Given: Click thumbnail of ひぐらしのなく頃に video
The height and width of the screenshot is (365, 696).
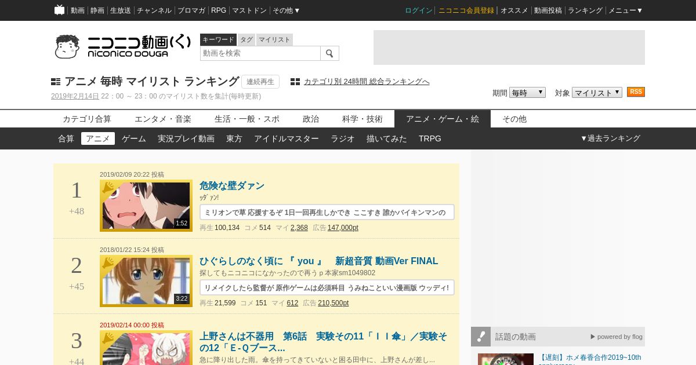Looking at the screenshot, I should (146, 281).
